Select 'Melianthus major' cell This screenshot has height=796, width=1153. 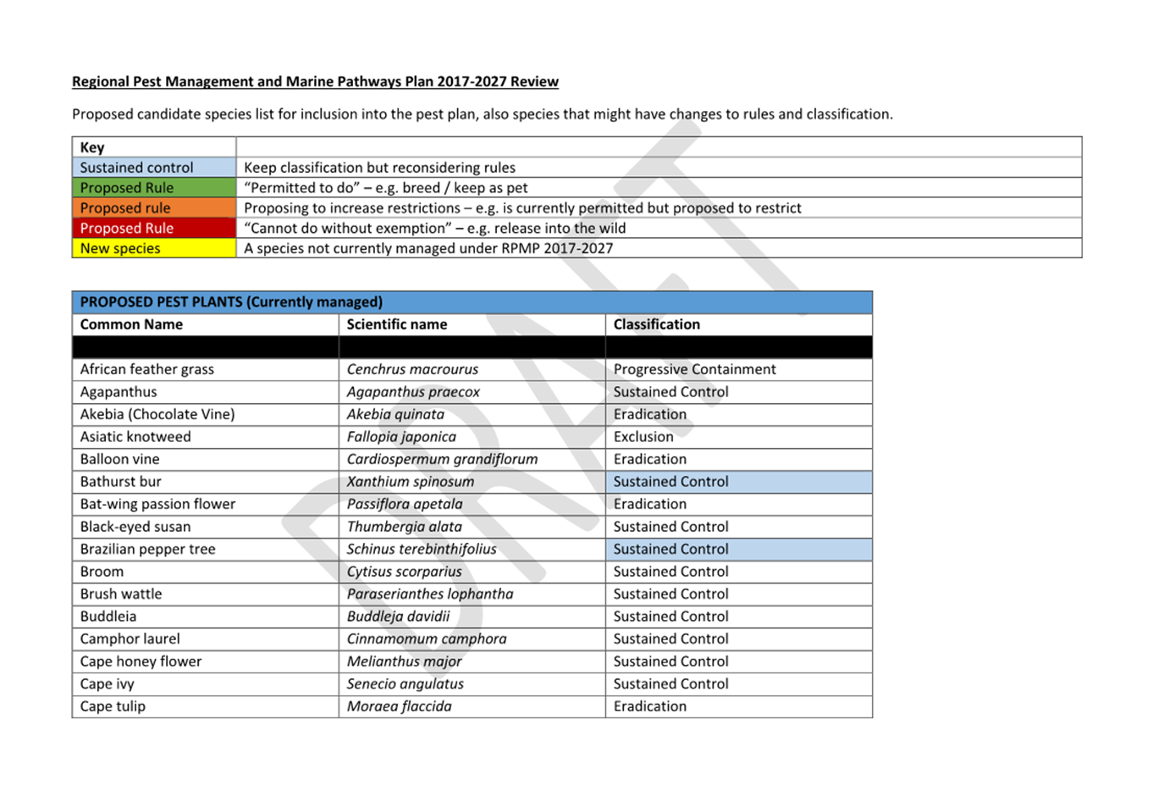472,661
